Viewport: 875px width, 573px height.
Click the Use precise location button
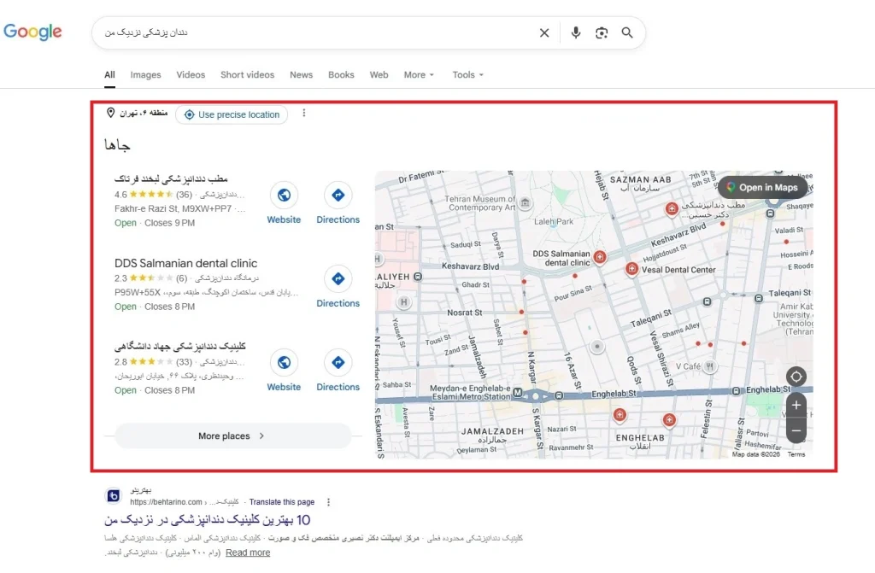coord(232,114)
